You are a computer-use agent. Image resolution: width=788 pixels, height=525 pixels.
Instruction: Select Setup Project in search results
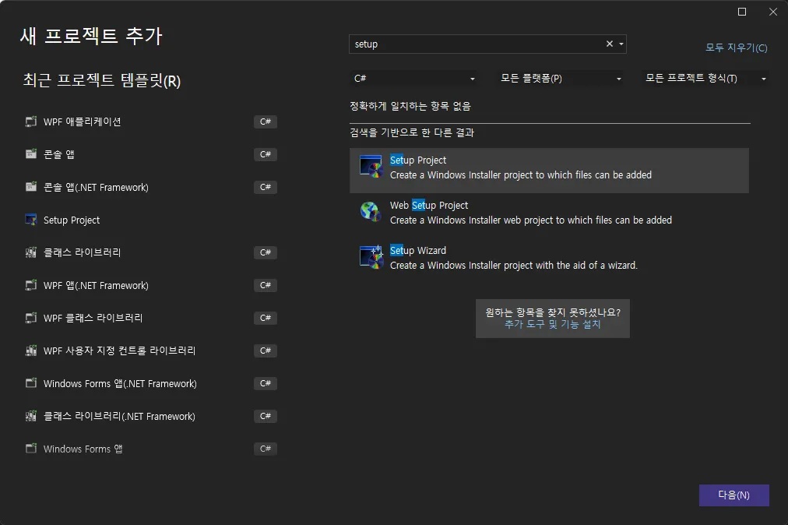(549, 171)
